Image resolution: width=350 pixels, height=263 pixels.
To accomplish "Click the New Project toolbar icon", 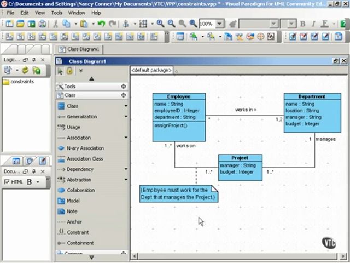I will (9, 24).
